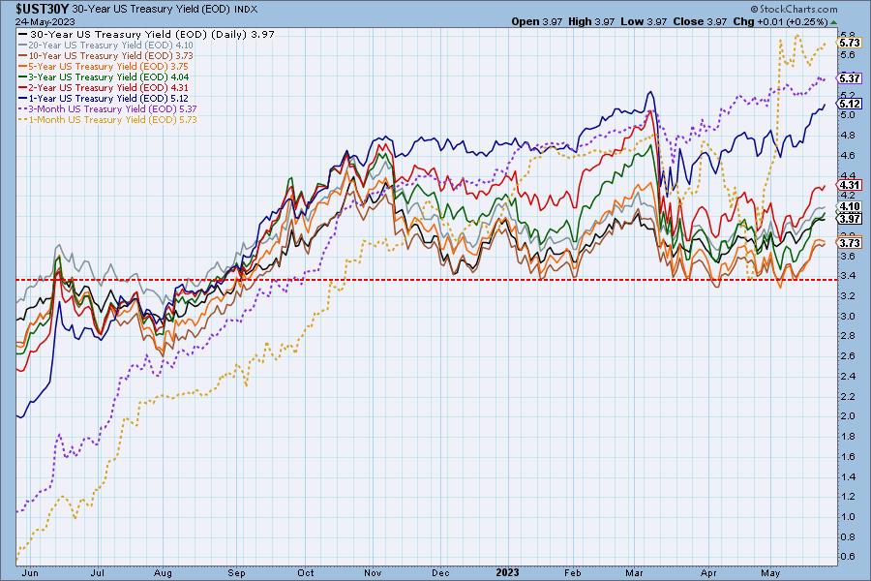This screenshot has width=871, height=581.
Task: Click the High 3.97 value
Action: pyautogui.click(x=591, y=21)
